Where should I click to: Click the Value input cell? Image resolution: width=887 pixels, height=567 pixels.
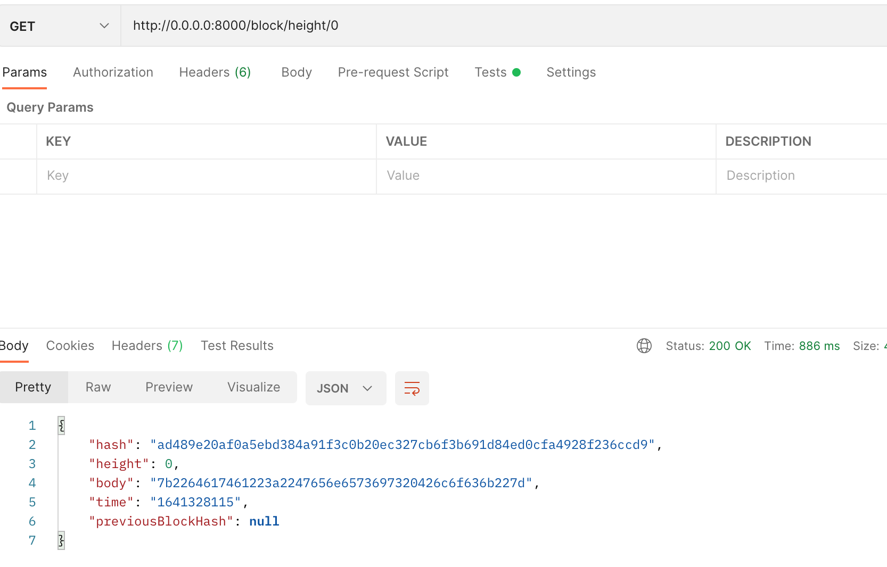tap(546, 176)
